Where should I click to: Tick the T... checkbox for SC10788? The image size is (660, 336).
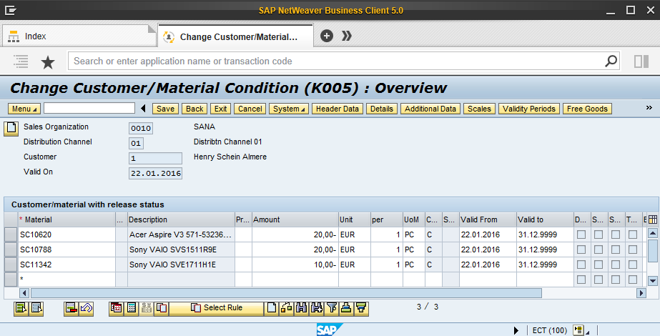[633, 249]
